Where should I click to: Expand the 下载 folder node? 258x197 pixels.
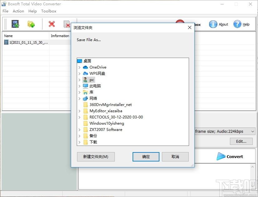pos(80,142)
